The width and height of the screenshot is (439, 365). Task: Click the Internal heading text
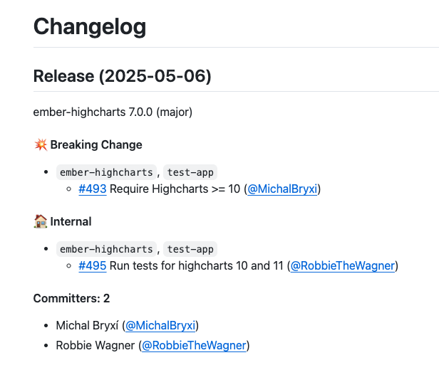click(x=71, y=221)
